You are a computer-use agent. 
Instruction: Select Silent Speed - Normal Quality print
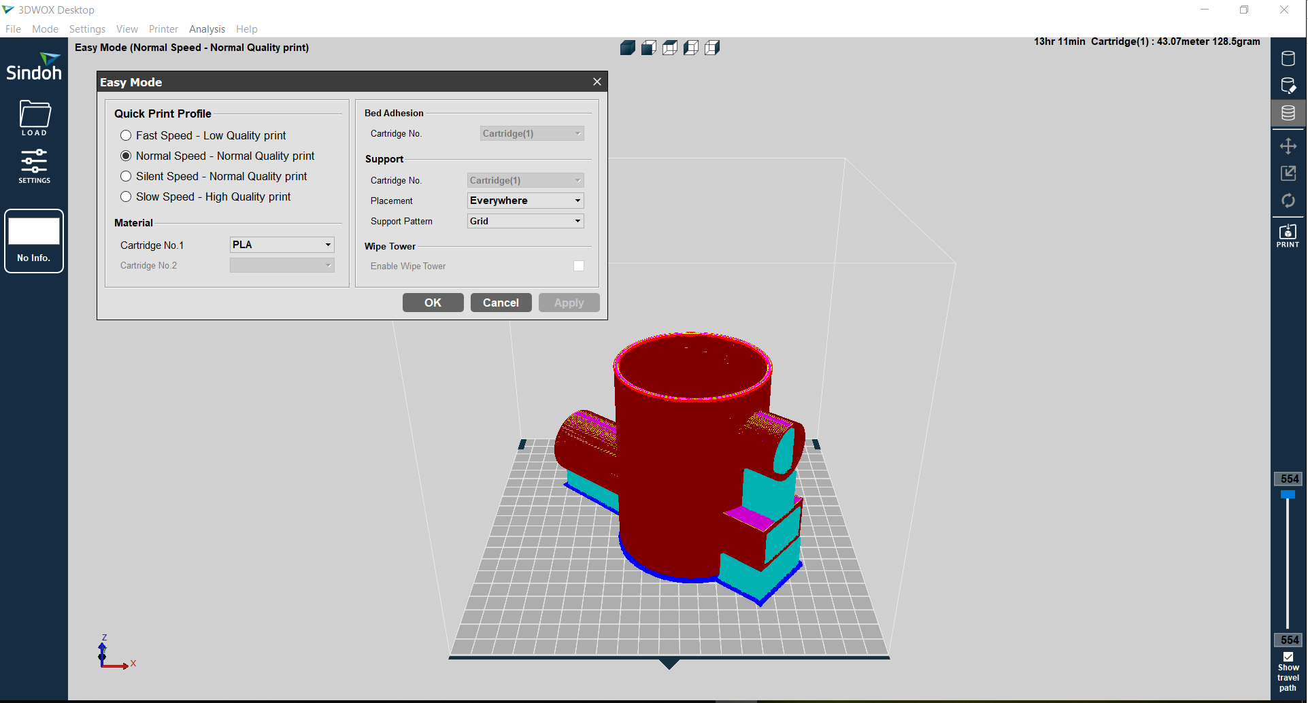(x=126, y=176)
